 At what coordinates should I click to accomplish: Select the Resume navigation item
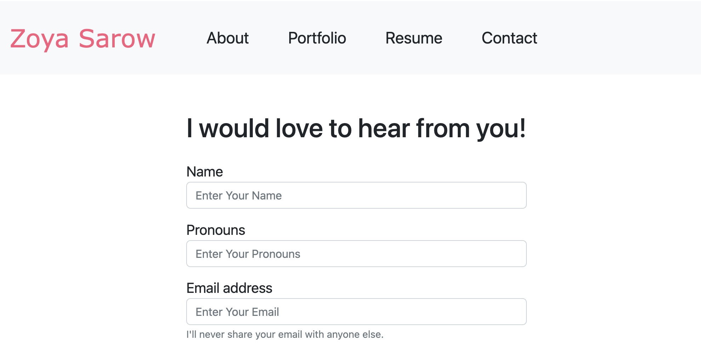[x=413, y=39]
